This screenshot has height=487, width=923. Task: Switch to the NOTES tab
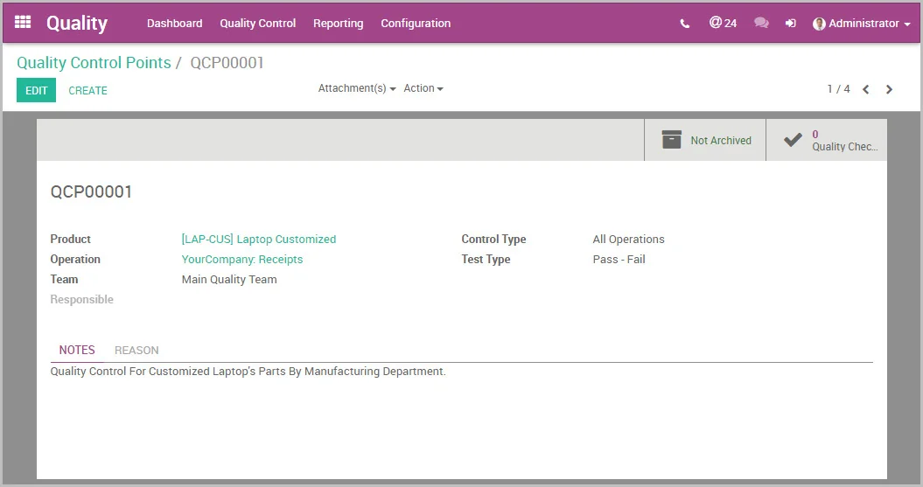pyautogui.click(x=77, y=350)
